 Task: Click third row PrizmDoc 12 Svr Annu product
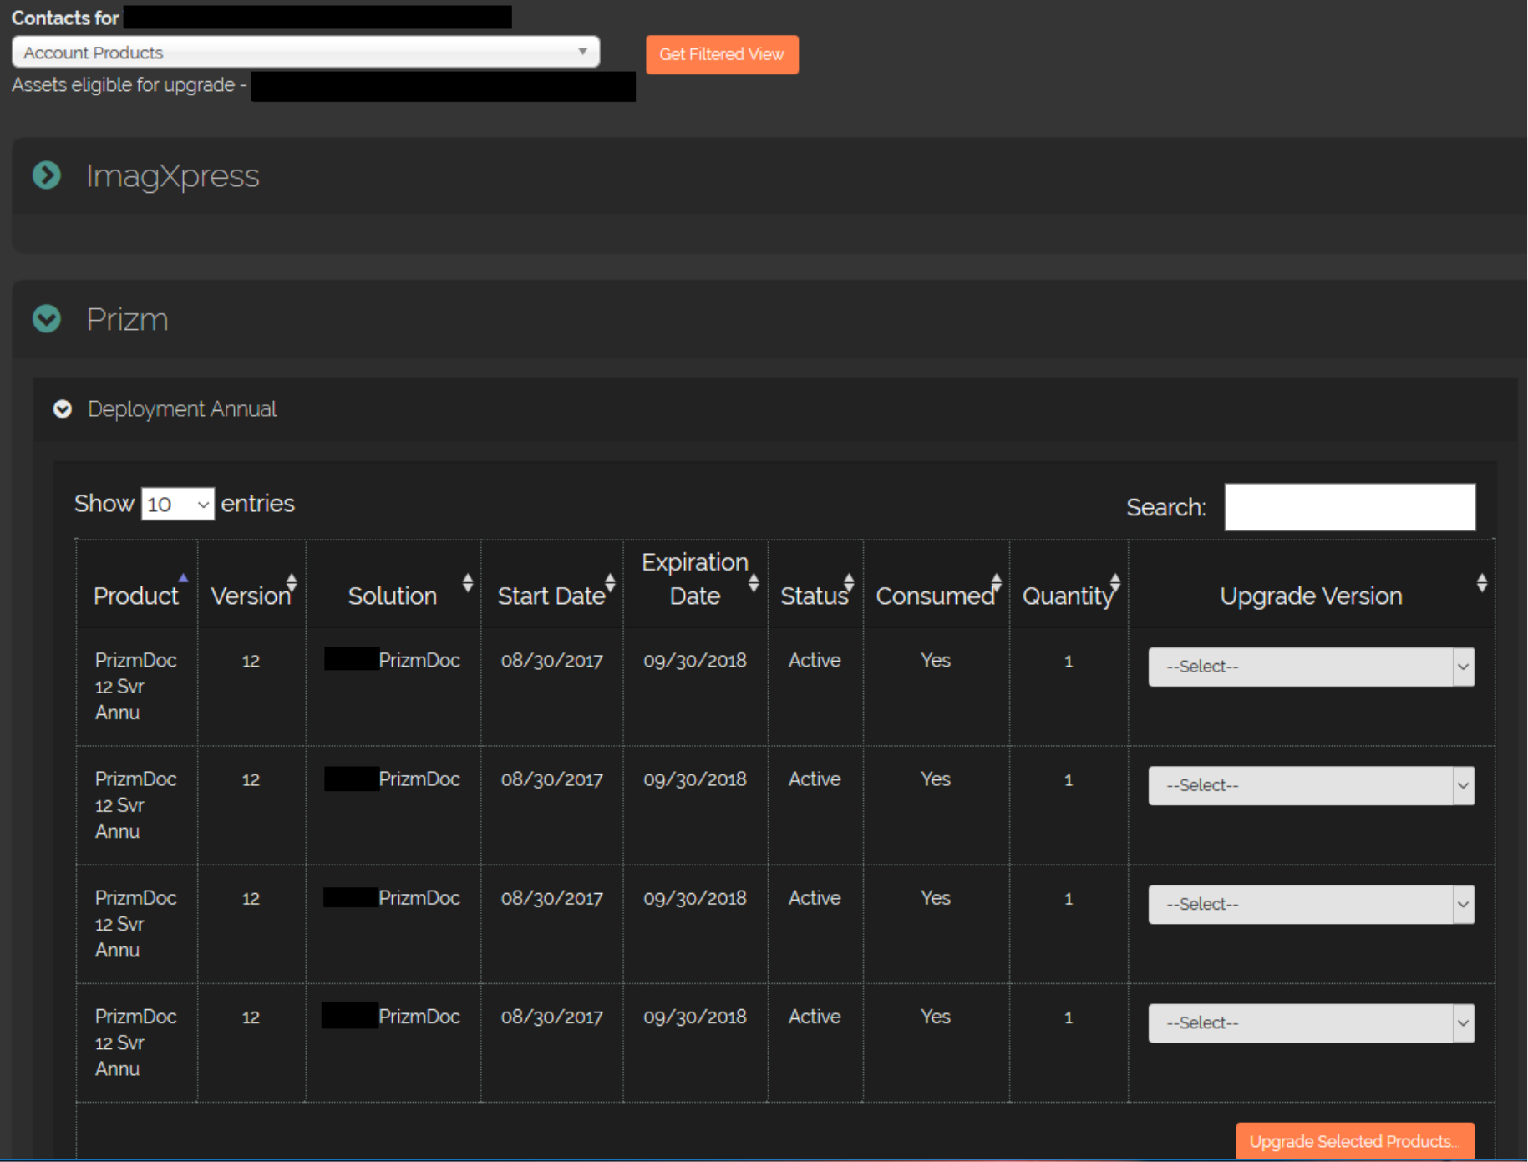click(x=135, y=923)
